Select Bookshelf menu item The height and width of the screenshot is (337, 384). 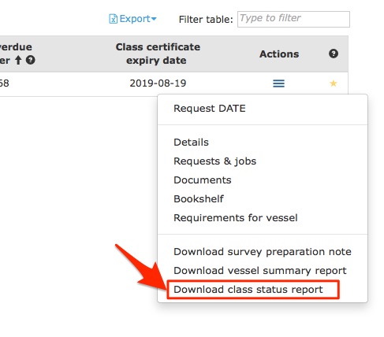tap(199, 199)
